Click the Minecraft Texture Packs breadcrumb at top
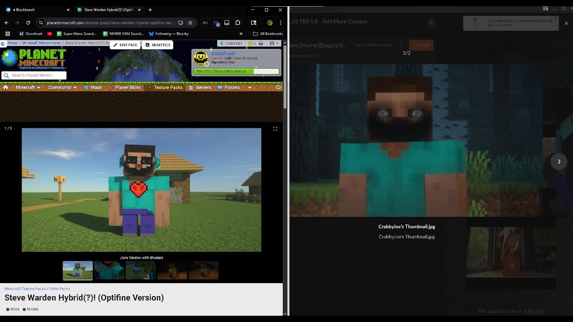 [x=41, y=43]
